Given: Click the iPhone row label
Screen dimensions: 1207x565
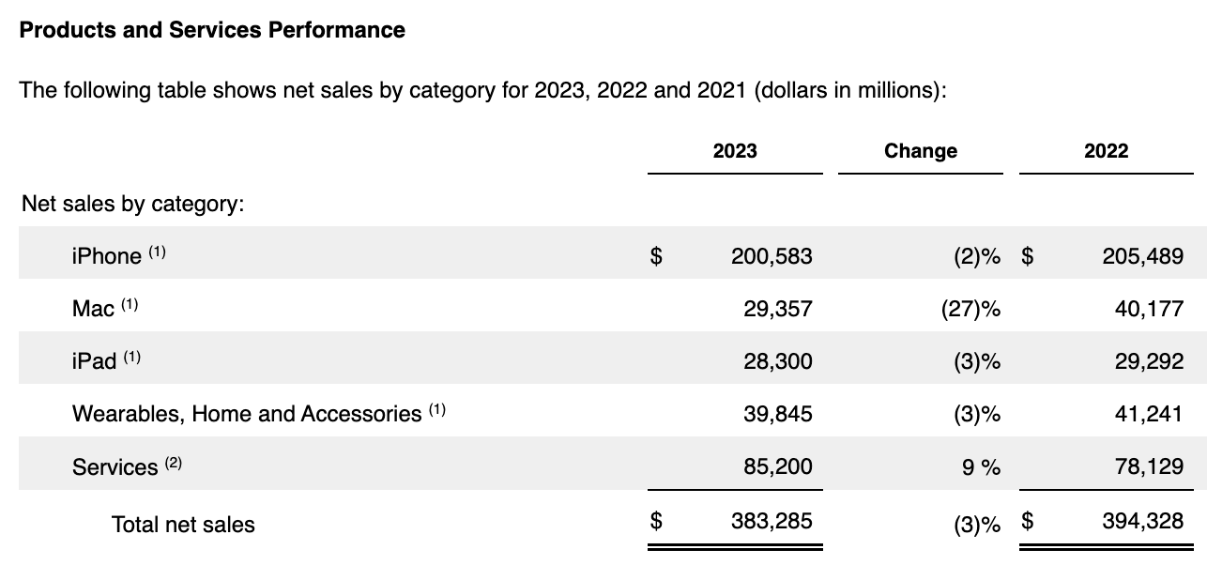Looking at the screenshot, I should pos(107,255).
